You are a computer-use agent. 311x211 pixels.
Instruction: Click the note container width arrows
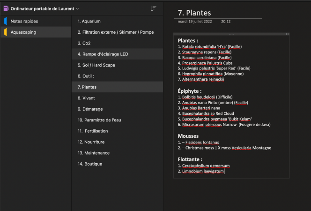(x=287, y=34)
